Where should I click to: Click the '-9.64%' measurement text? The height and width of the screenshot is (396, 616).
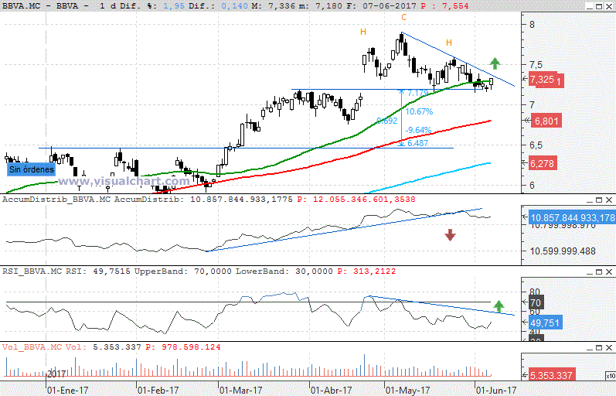pyautogui.click(x=418, y=130)
